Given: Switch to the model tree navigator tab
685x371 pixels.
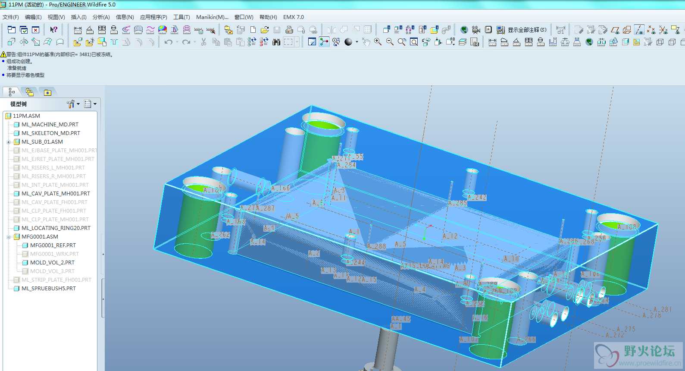Looking at the screenshot, I should (12, 92).
